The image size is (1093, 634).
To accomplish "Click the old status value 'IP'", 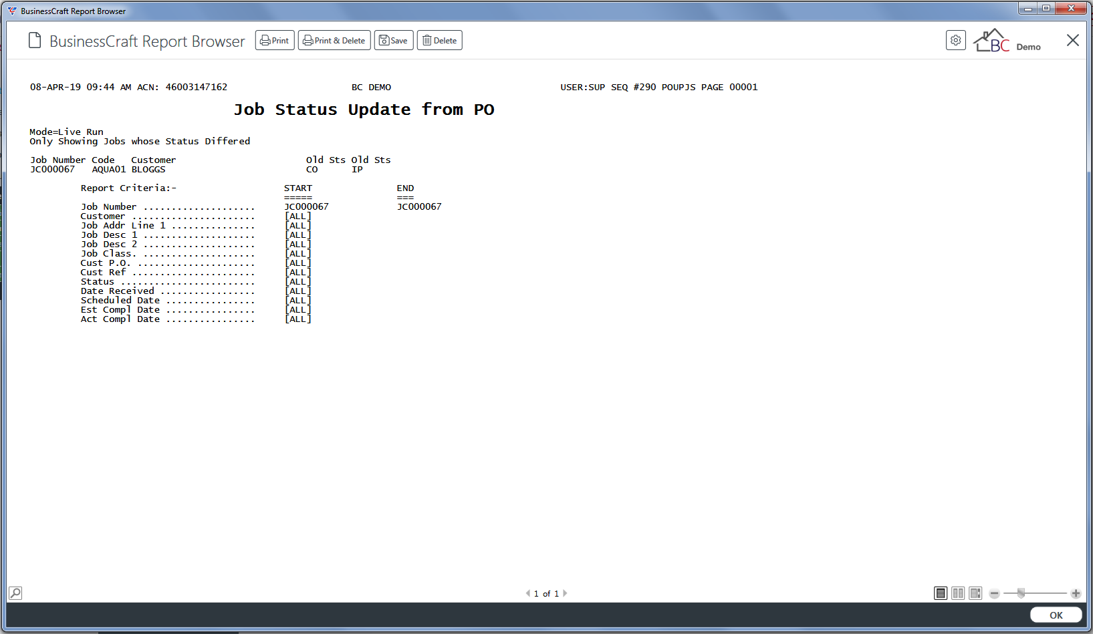I will pyautogui.click(x=357, y=170).
